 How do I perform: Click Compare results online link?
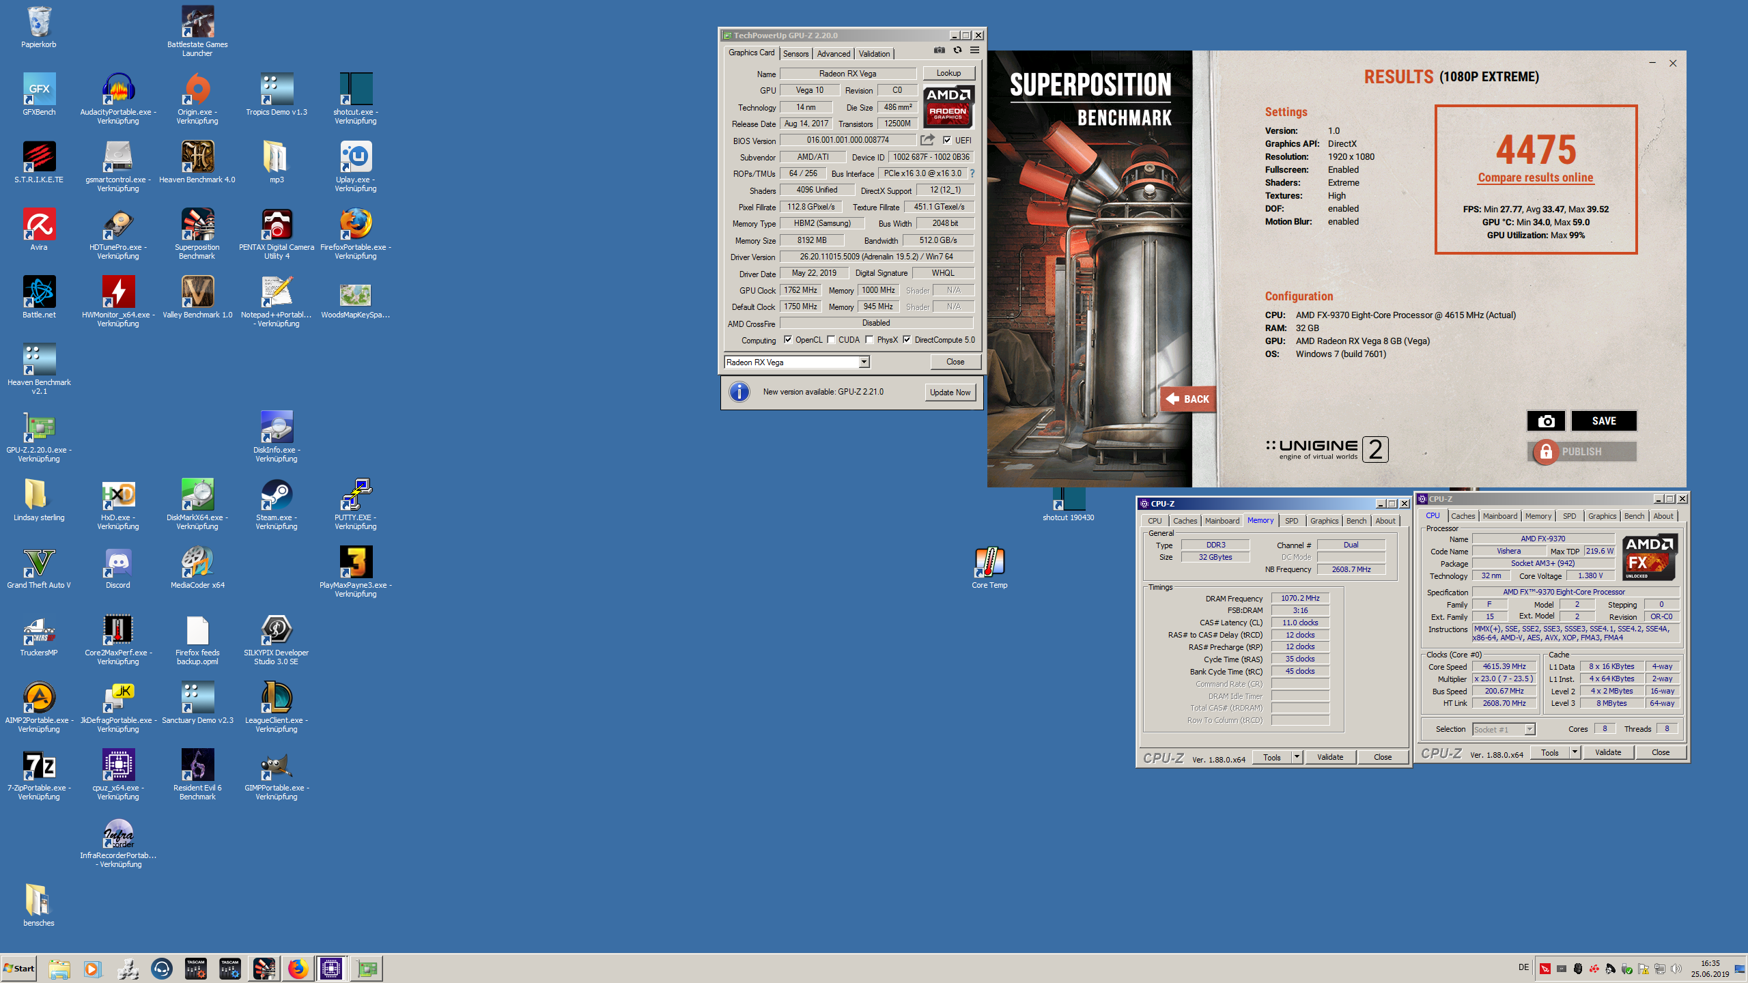point(1536,177)
